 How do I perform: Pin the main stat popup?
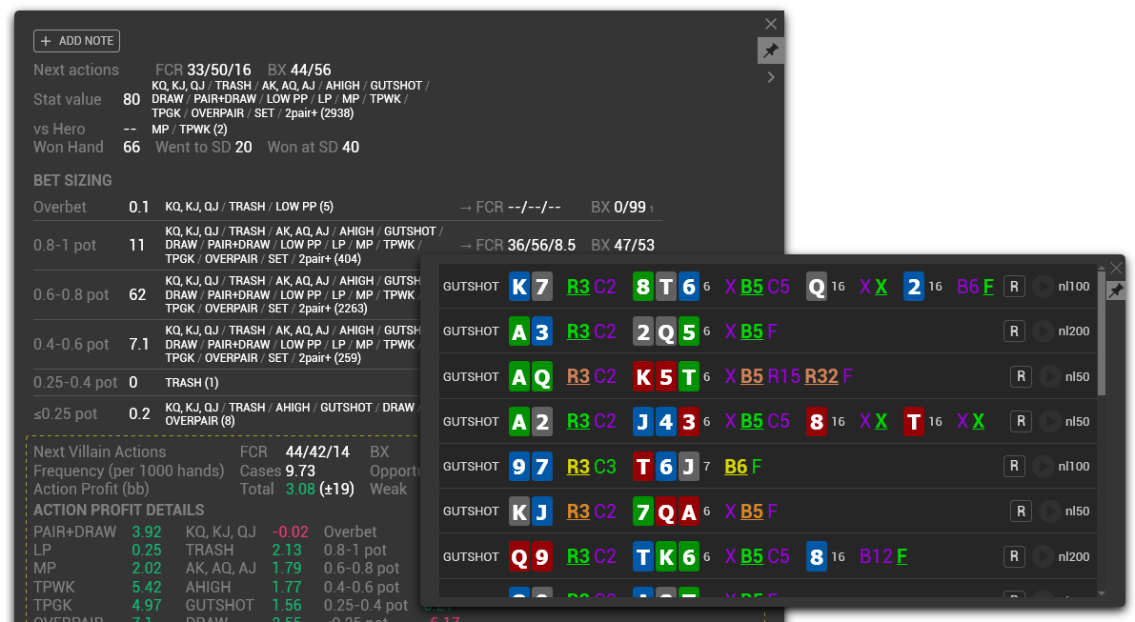pyautogui.click(x=771, y=50)
